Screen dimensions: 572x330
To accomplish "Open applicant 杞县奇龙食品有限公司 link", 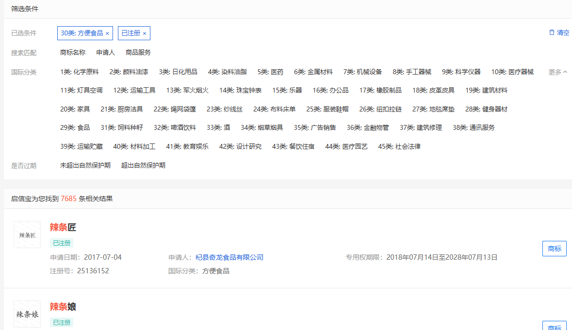I will point(229,257).
